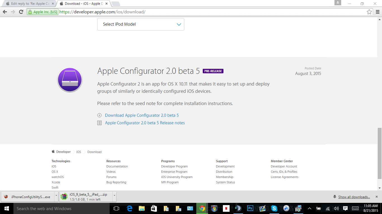Image resolution: width=382 pixels, height=214 pixels.
Task: Click the Enterprise Program footer link
Action: (x=174, y=172)
